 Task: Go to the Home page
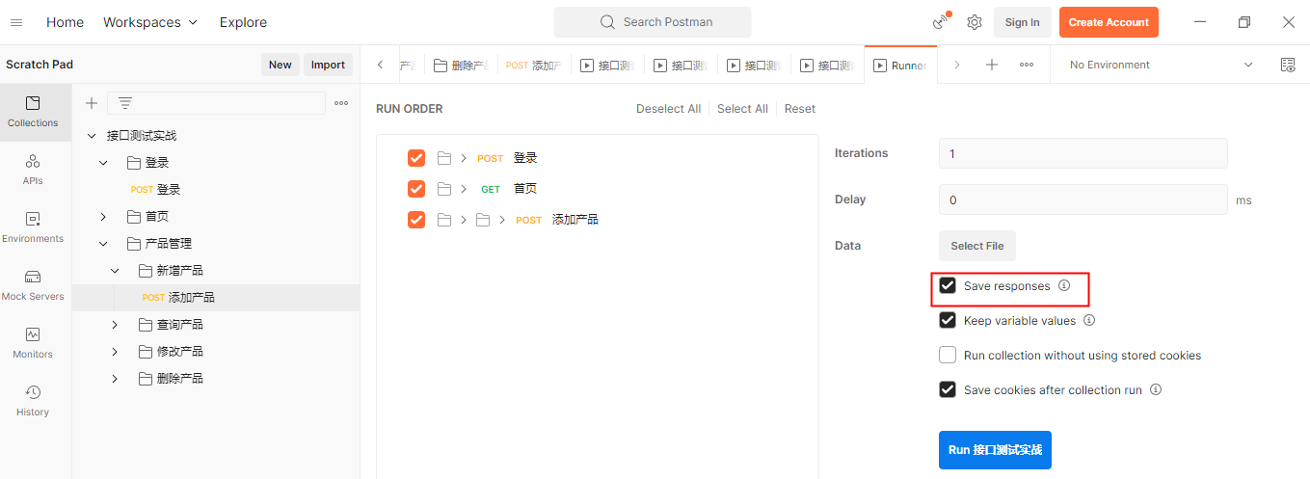[x=65, y=22]
